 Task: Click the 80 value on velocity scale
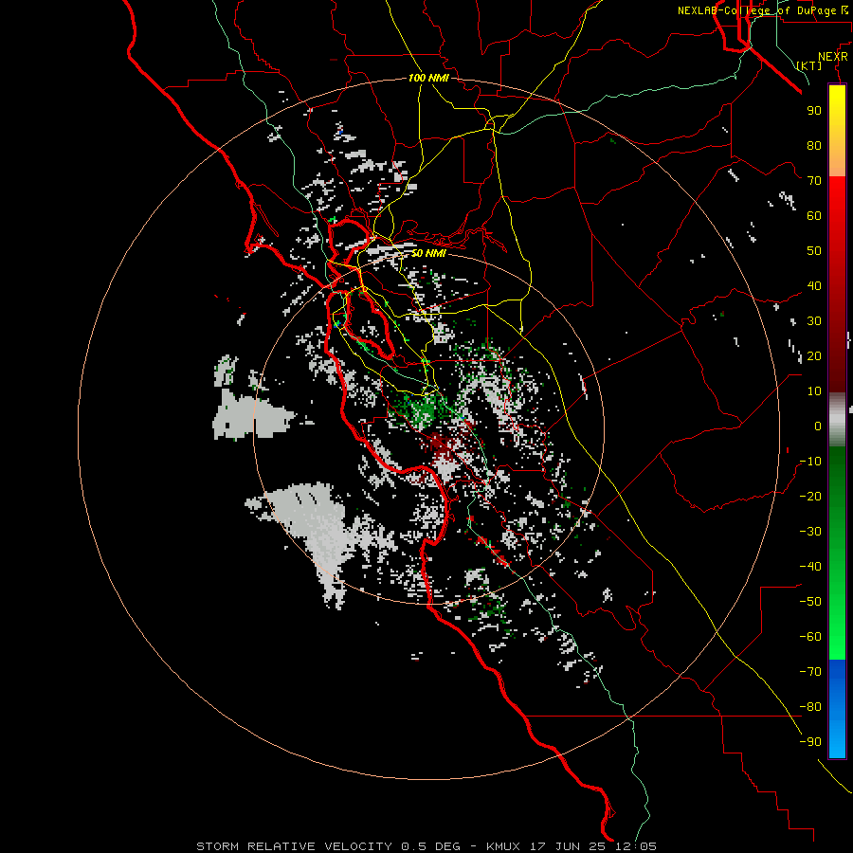(x=814, y=145)
